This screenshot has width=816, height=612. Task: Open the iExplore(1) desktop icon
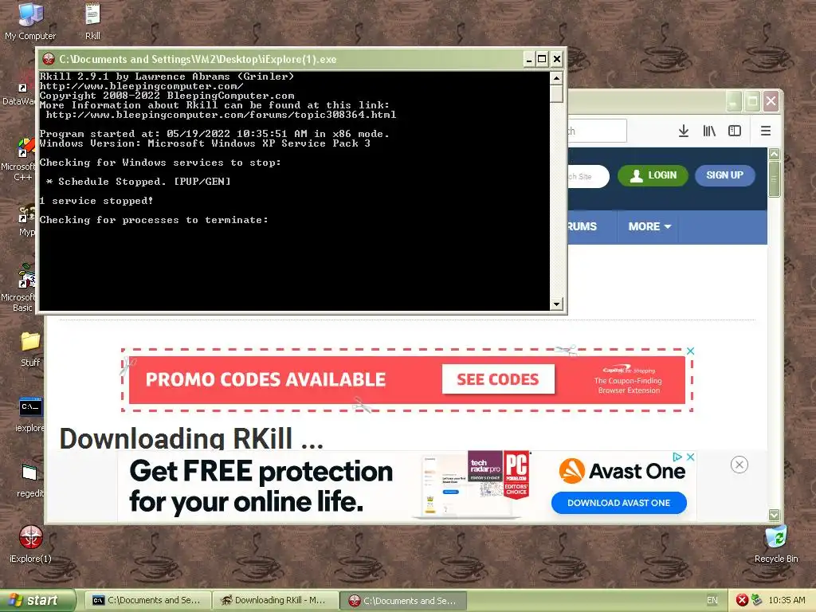tap(31, 543)
